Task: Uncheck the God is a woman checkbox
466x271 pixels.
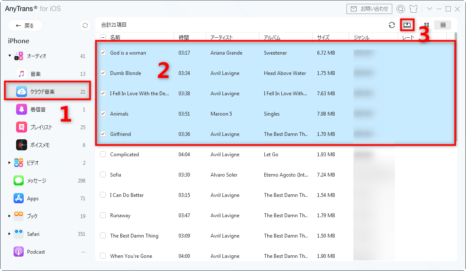Action: pos(103,53)
